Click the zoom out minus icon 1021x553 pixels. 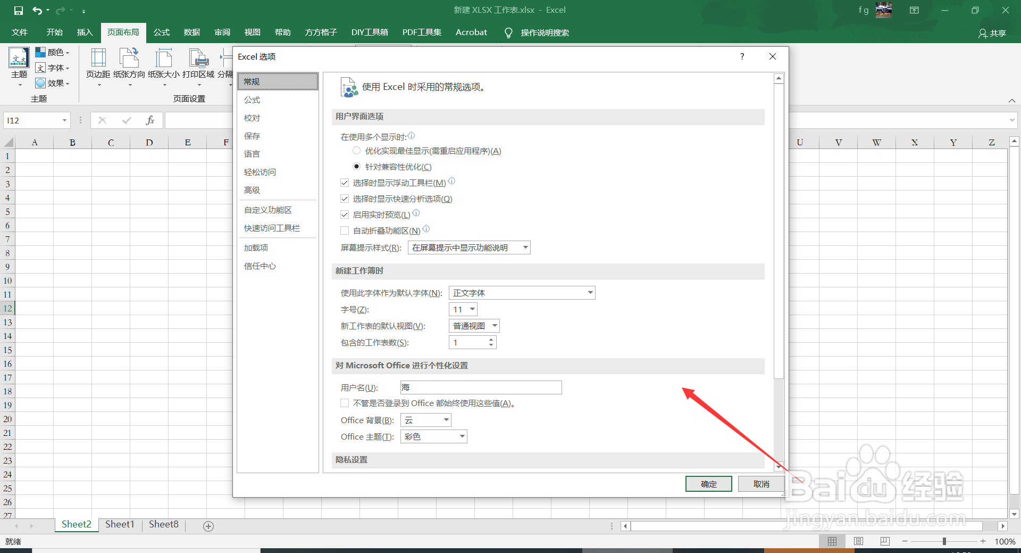point(905,541)
